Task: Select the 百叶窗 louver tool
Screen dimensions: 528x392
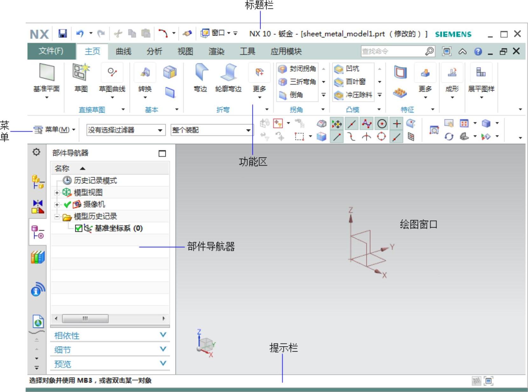Action: pyautogui.click(x=338, y=82)
